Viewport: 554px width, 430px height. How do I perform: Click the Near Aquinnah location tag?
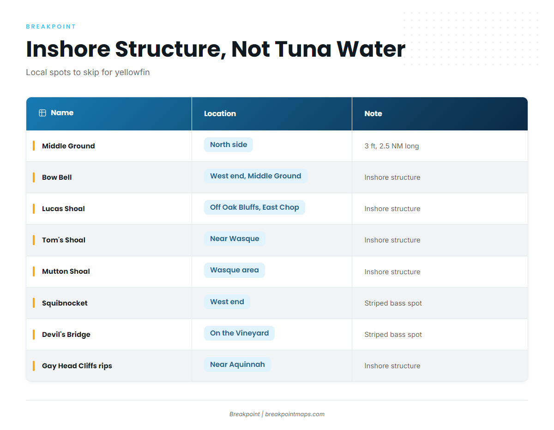click(x=237, y=365)
